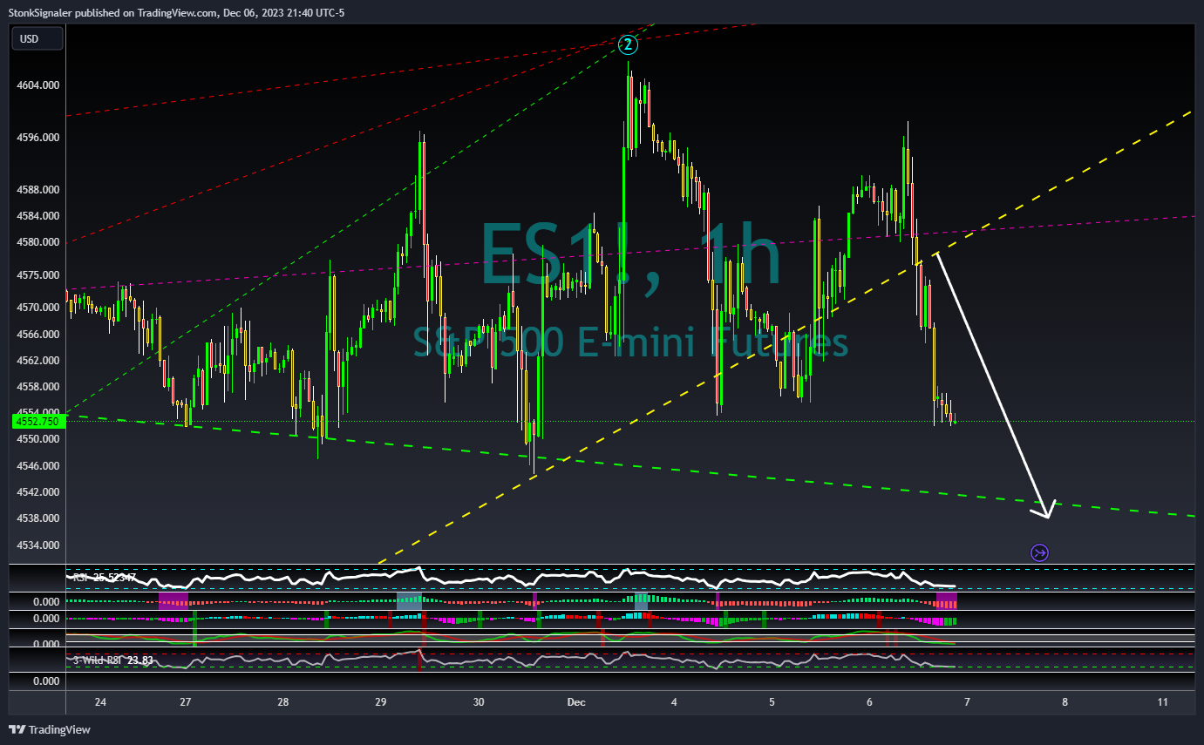The width and height of the screenshot is (1204, 745).
Task: Click the 11 date on time axis
Action: 1163,702
